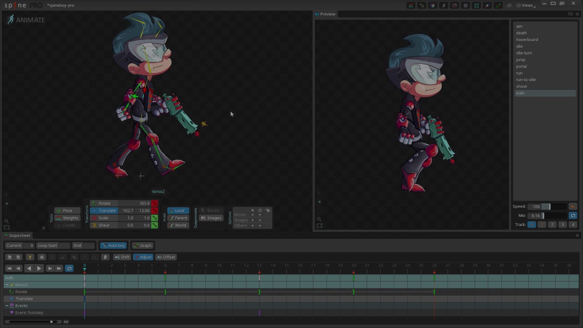
Task: Click the color wheel icon in top toolbar
Action: click(433, 5)
